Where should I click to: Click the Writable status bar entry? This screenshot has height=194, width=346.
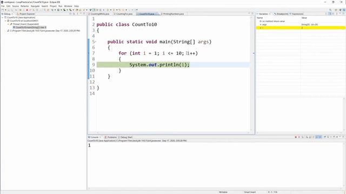click(223, 192)
